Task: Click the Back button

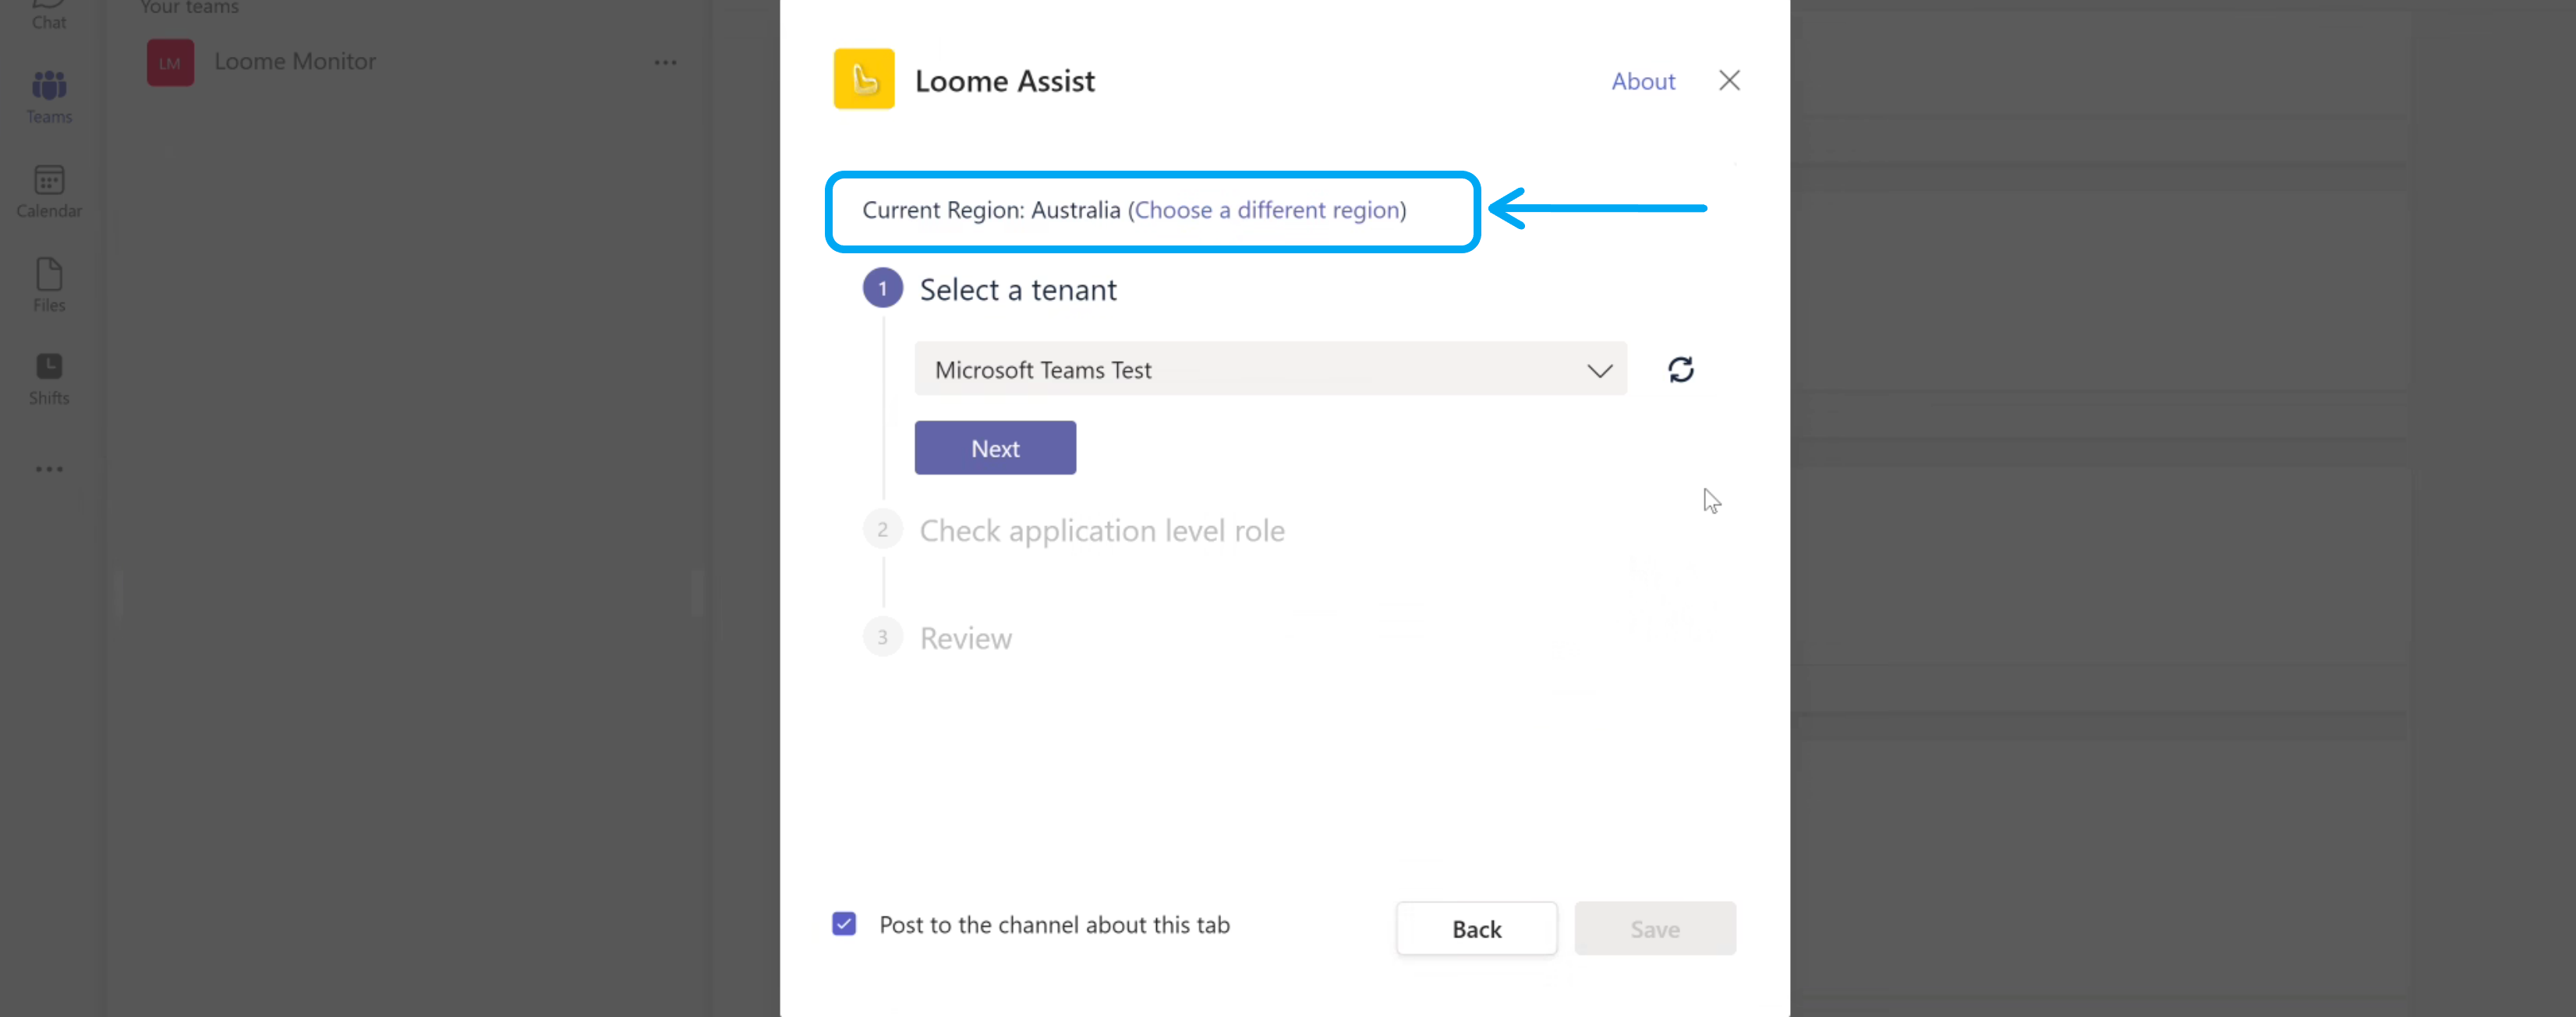Action: 1475,928
